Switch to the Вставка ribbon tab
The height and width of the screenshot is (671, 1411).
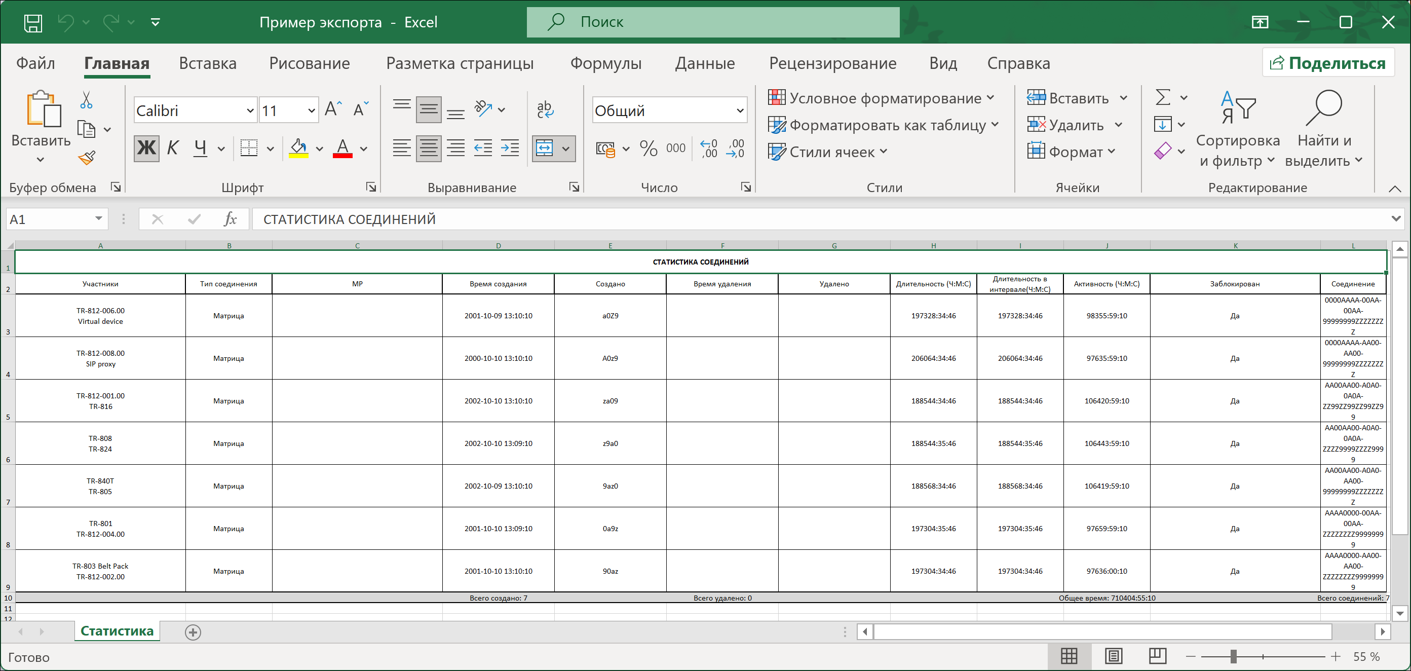208,63
